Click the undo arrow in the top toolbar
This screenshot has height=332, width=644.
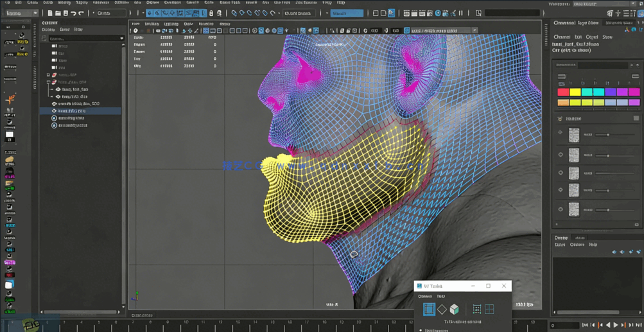click(73, 13)
